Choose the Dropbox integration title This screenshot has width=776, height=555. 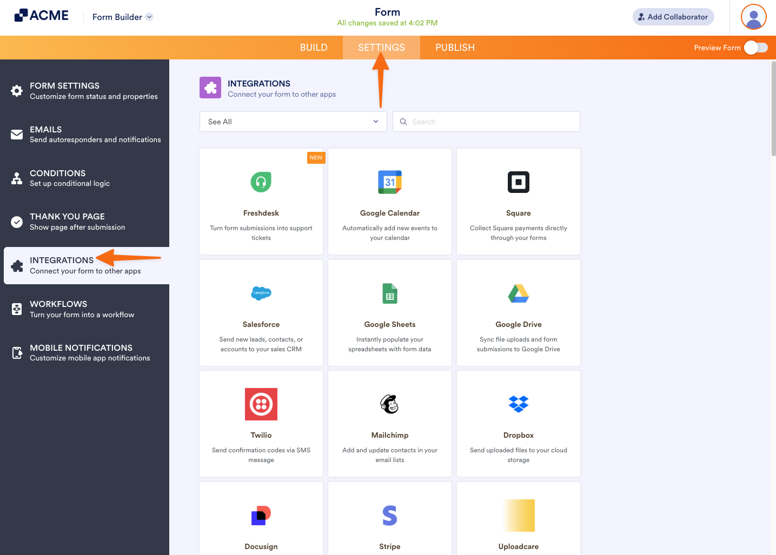coord(519,435)
